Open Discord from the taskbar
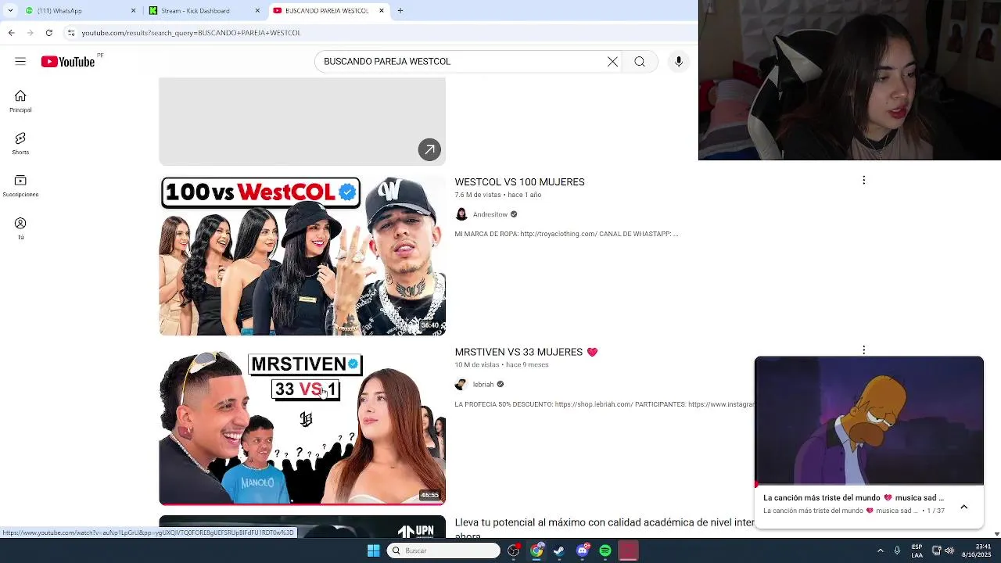 point(583,550)
